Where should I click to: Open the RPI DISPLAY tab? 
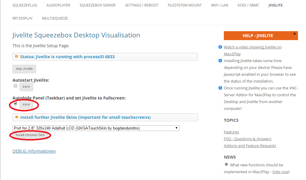(23, 18)
